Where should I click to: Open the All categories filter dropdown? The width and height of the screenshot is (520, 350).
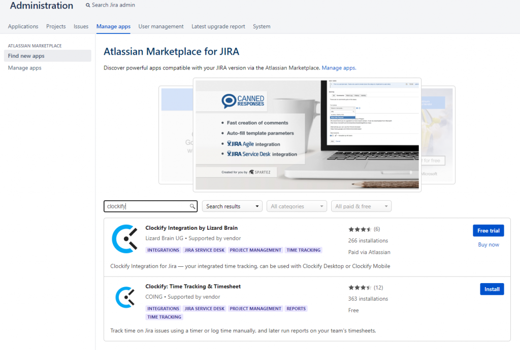tap(297, 206)
